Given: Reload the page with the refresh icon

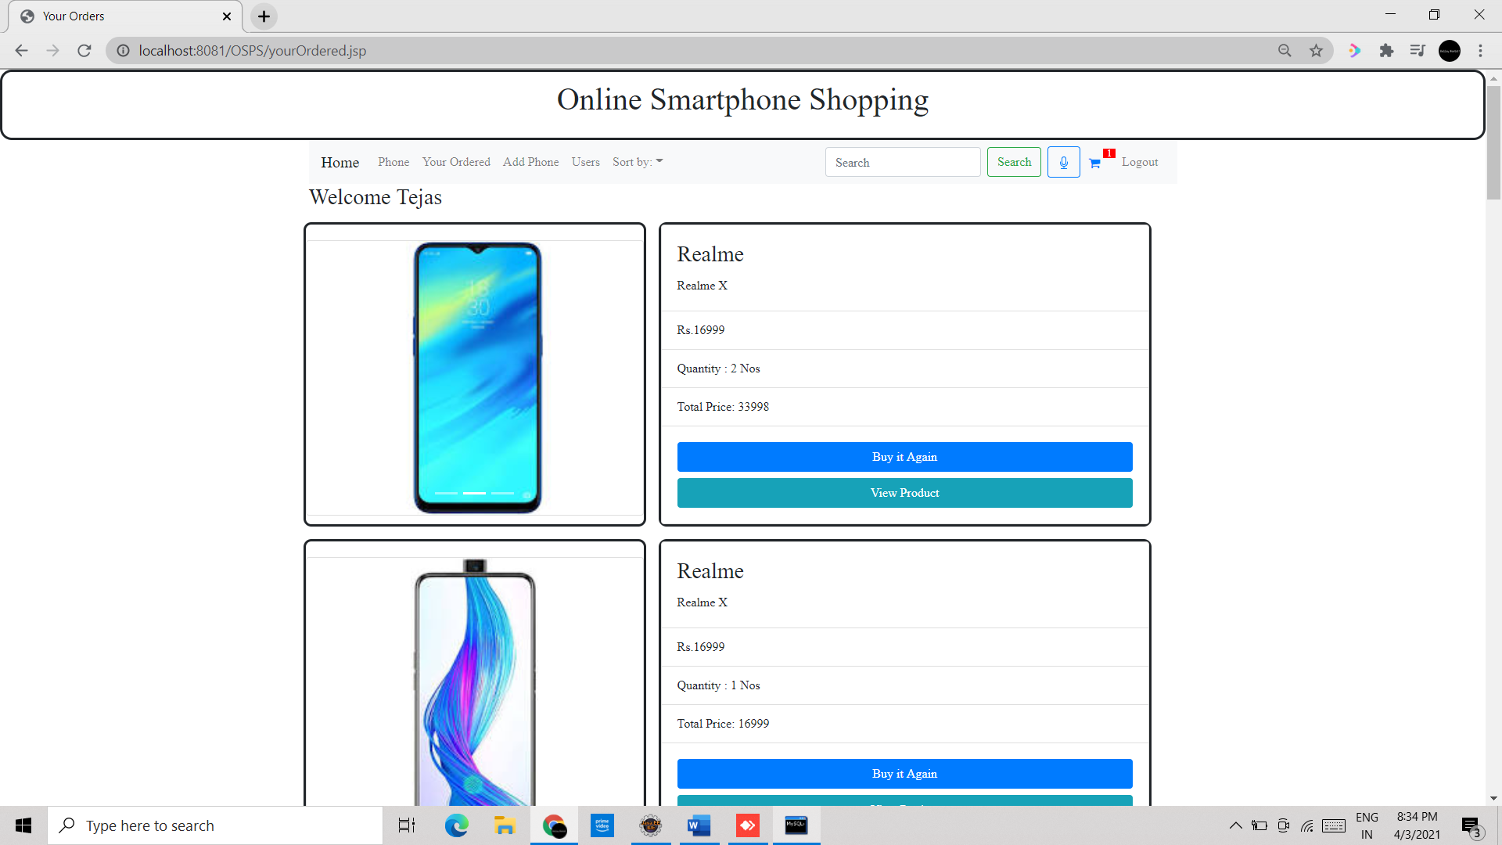Looking at the screenshot, I should click(84, 51).
